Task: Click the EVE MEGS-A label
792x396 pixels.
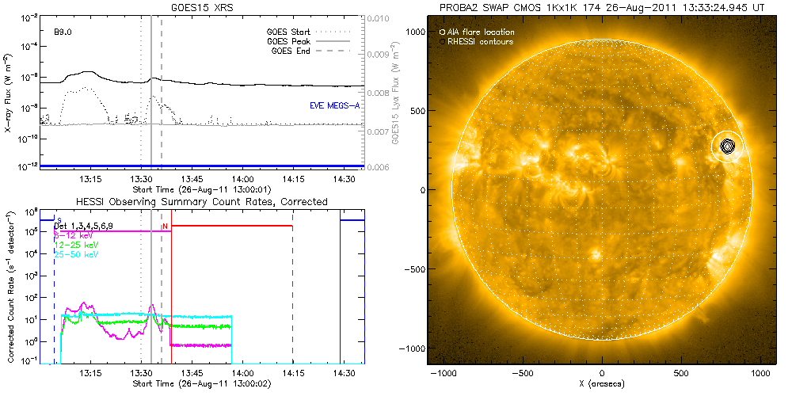Action: [333, 105]
